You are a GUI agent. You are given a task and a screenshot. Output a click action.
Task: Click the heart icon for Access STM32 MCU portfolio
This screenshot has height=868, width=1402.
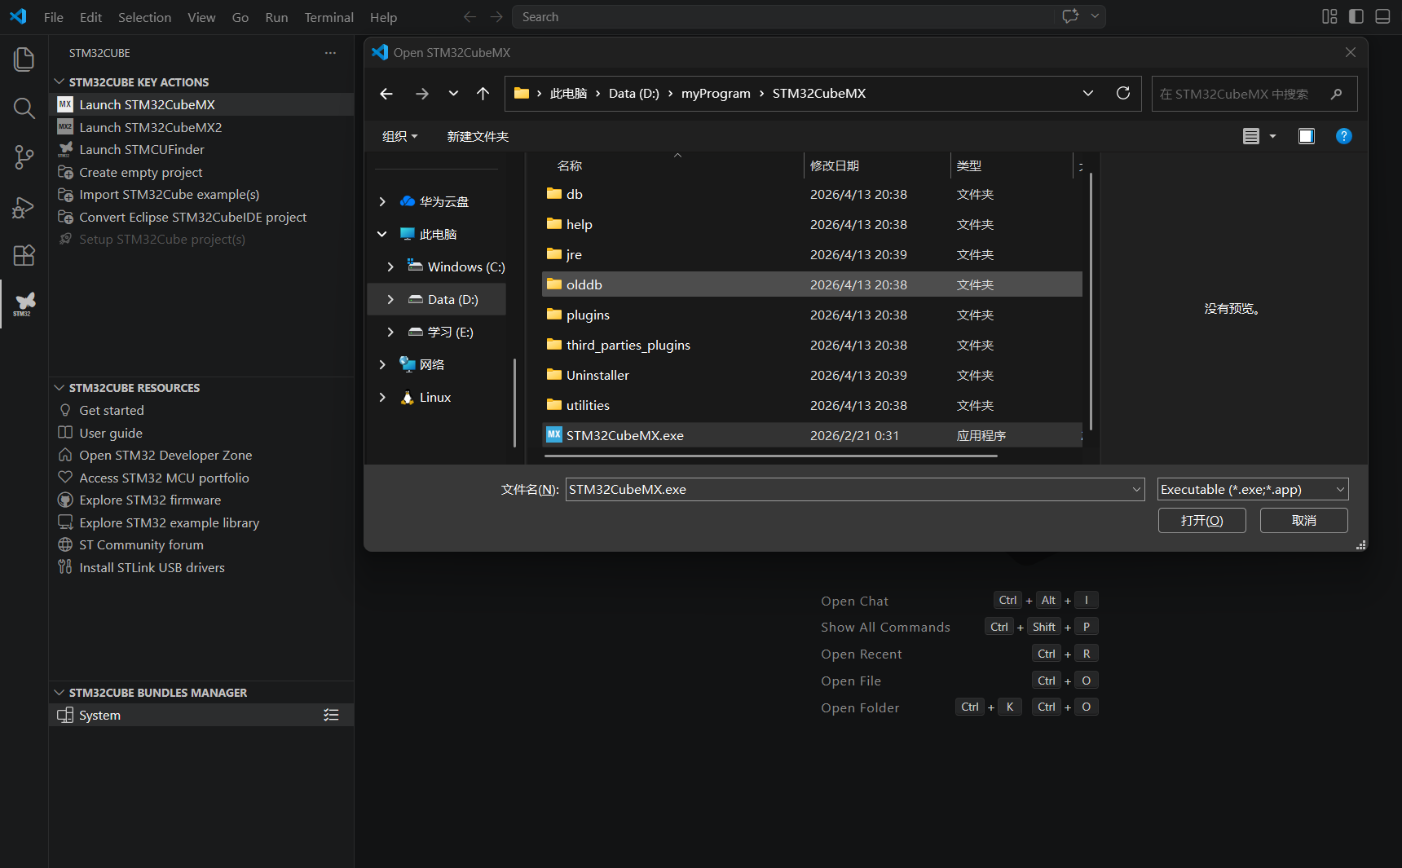point(65,478)
